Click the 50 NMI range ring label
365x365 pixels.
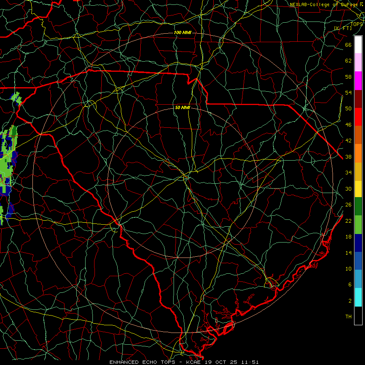pos(182,107)
